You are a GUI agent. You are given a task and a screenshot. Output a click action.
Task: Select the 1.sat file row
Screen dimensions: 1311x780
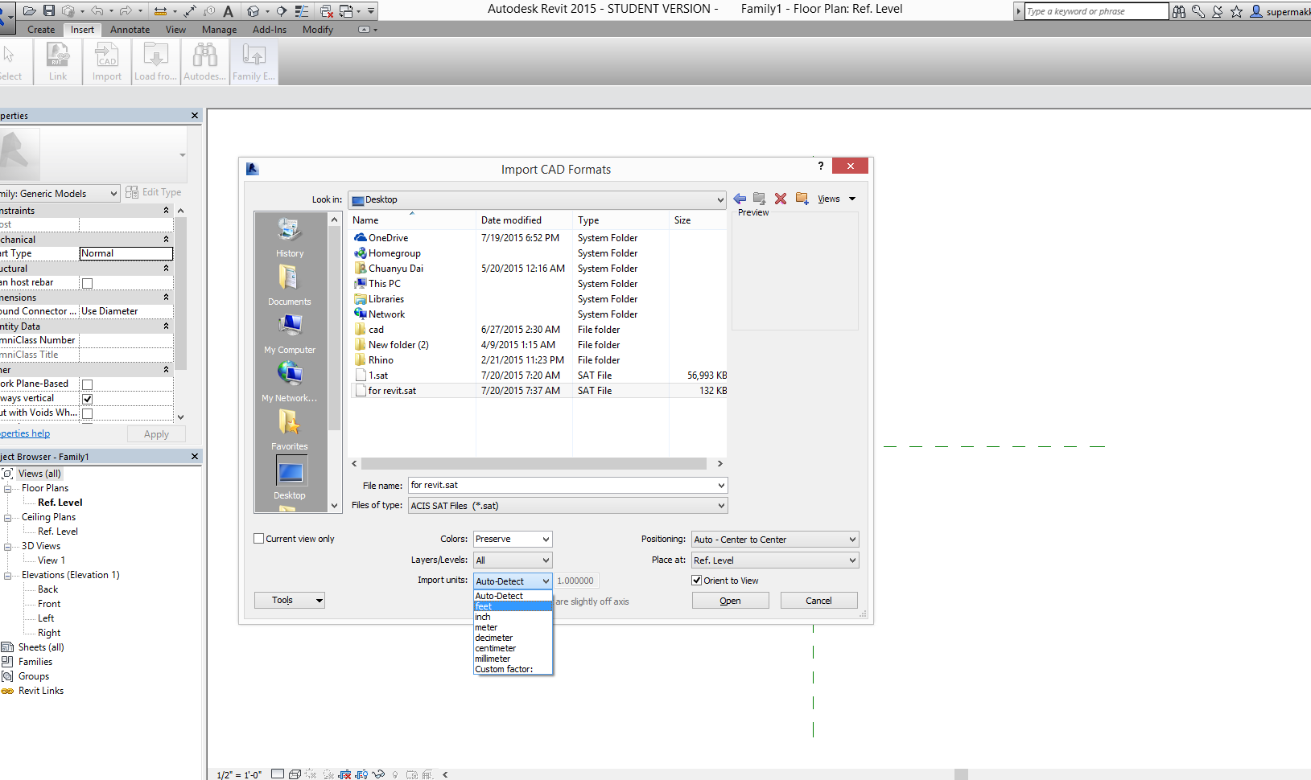[x=539, y=376]
